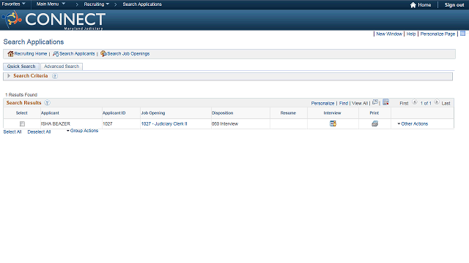The width and height of the screenshot is (469, 263).
Task: Click the View All link
Action: pyautogui.click(x=360, y=103)
